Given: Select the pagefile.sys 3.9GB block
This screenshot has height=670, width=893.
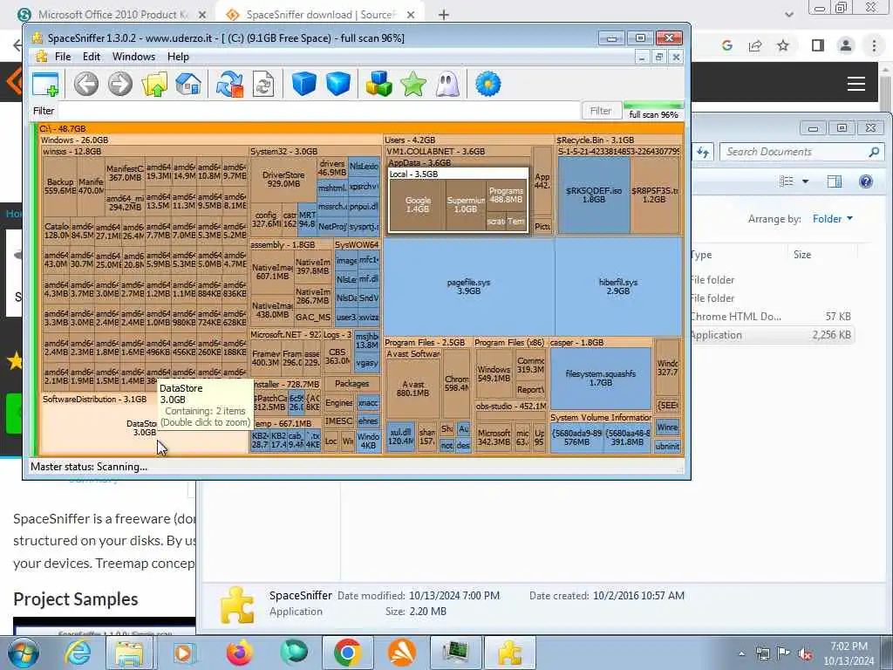Looking at the screenshot, I should tap(468, 286).
